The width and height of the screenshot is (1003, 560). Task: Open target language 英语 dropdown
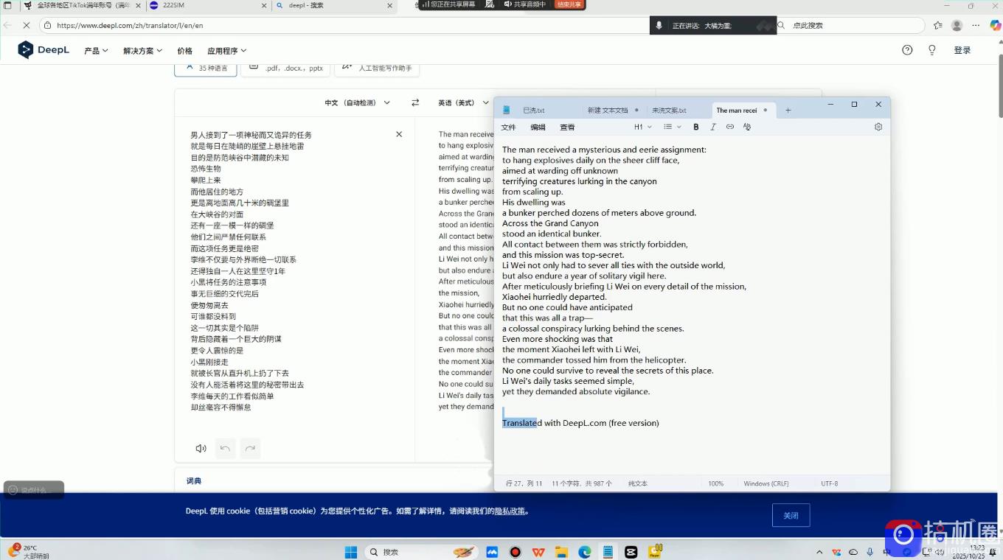click(x=463, y=102)
